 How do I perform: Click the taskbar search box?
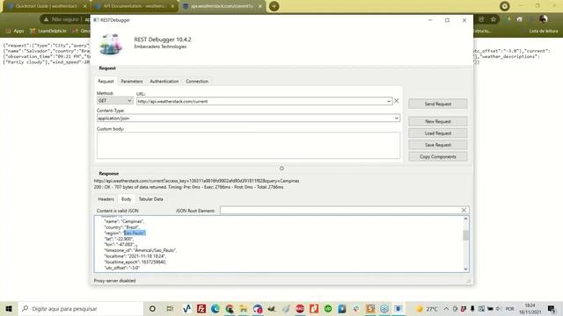81,308
